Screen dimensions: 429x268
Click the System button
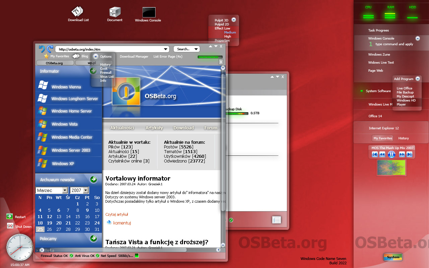pyautogui.click(x=393, y=257)
